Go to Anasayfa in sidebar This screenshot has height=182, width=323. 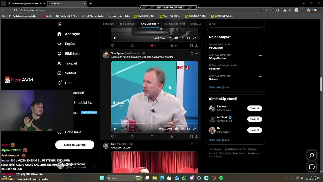[x=69, y=34]
